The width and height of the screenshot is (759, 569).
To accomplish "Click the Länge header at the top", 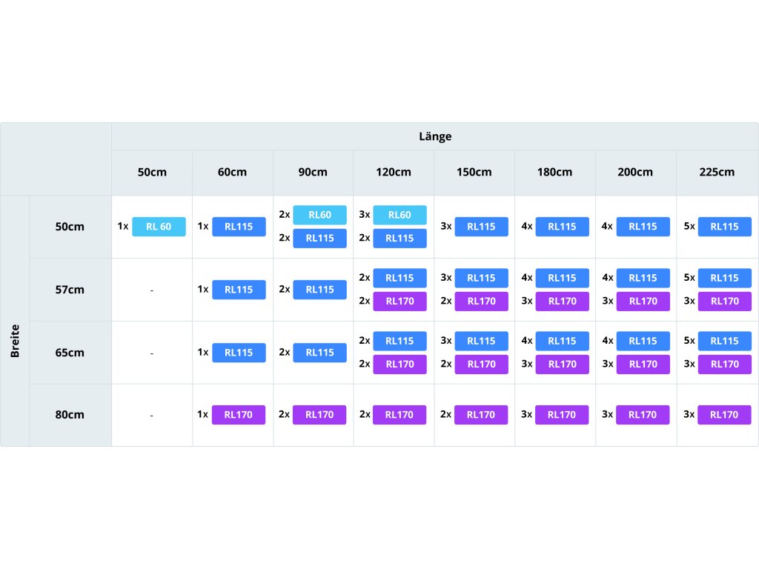I will 434,136.
